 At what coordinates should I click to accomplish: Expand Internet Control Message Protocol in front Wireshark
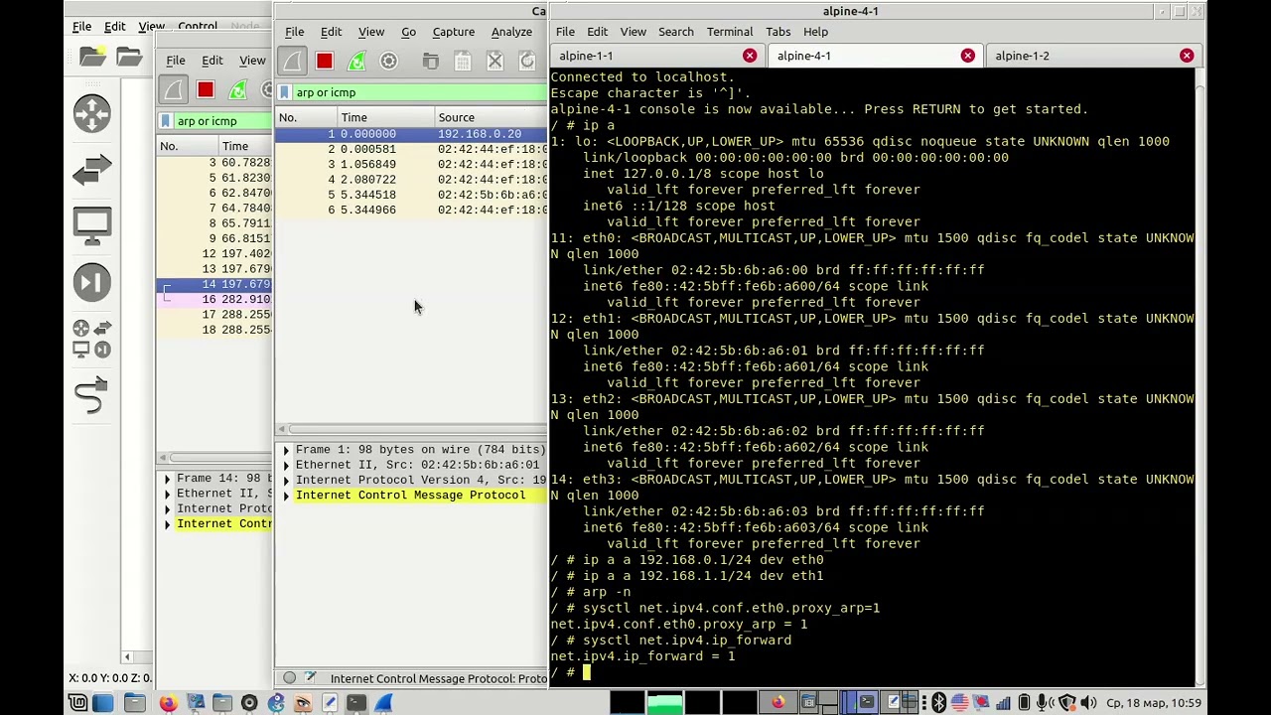click(286, 496)
